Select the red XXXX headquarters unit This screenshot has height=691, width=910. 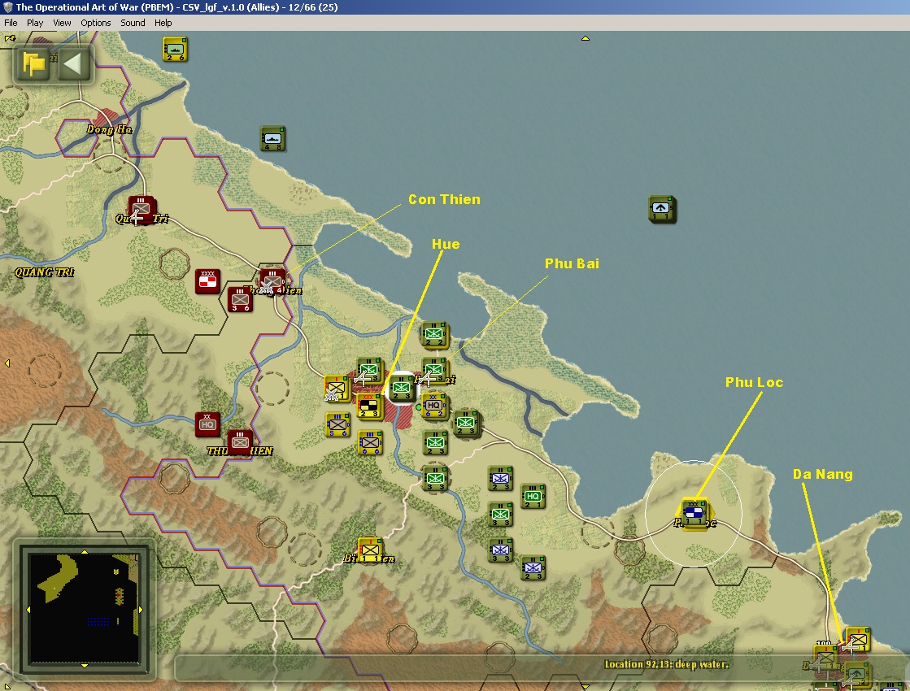click(207, 281)
